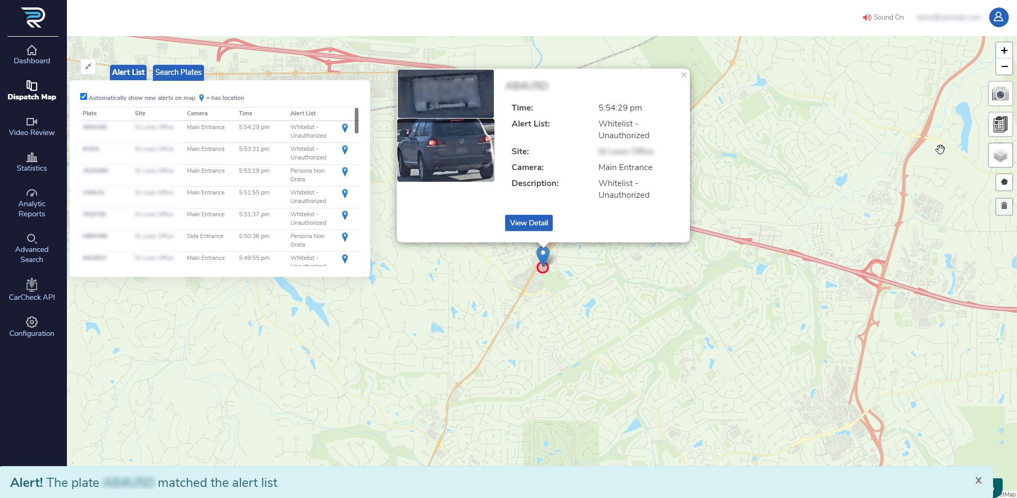Image resolution: width=1017 pixels, height=498 pixels.
Task: Select the Alert List tab
Action: (128, 72)
